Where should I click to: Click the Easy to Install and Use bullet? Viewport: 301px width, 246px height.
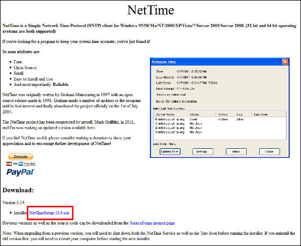click(33, 79)
